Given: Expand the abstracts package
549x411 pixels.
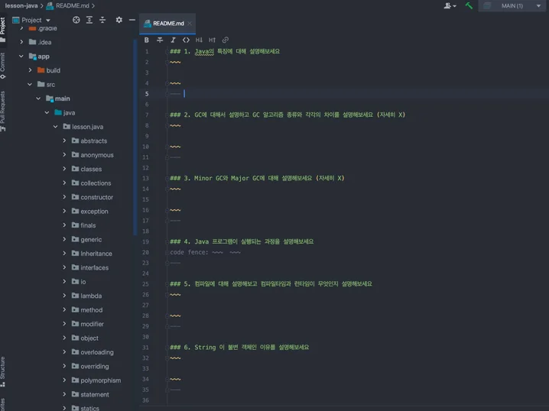Looking at the screenshot, I should (x=64, y=141).
